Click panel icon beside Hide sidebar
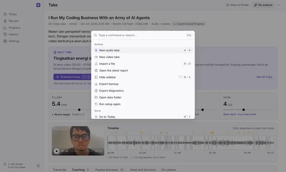Screen dimensions: 286x172 [96, 77]
